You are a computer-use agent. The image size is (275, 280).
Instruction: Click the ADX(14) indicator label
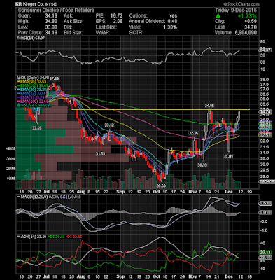[31, 236]
